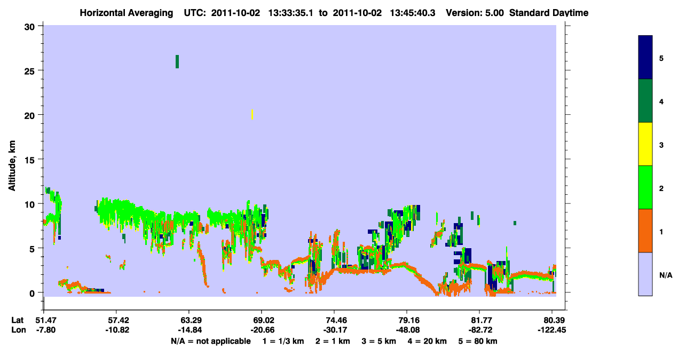Click the 'Lat' row label
The image size is (694, 356).
pyautogui.click(x=17, y=320)
